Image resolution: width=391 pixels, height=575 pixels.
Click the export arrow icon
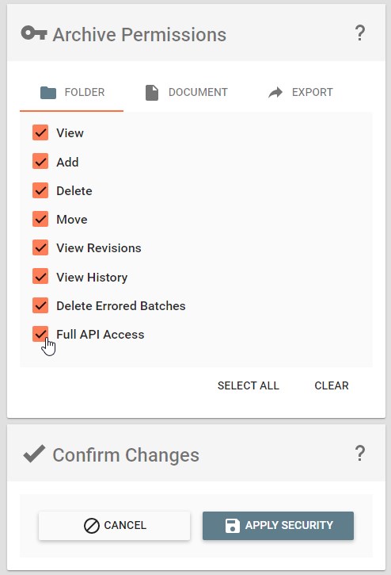tap(275, 93)
